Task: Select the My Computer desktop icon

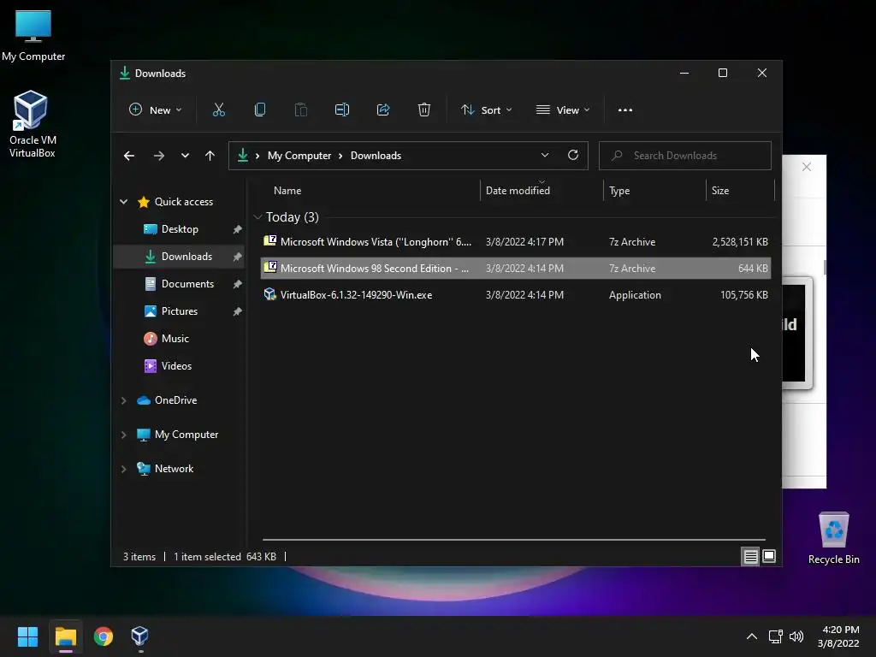Action: [x=33, y=36]
